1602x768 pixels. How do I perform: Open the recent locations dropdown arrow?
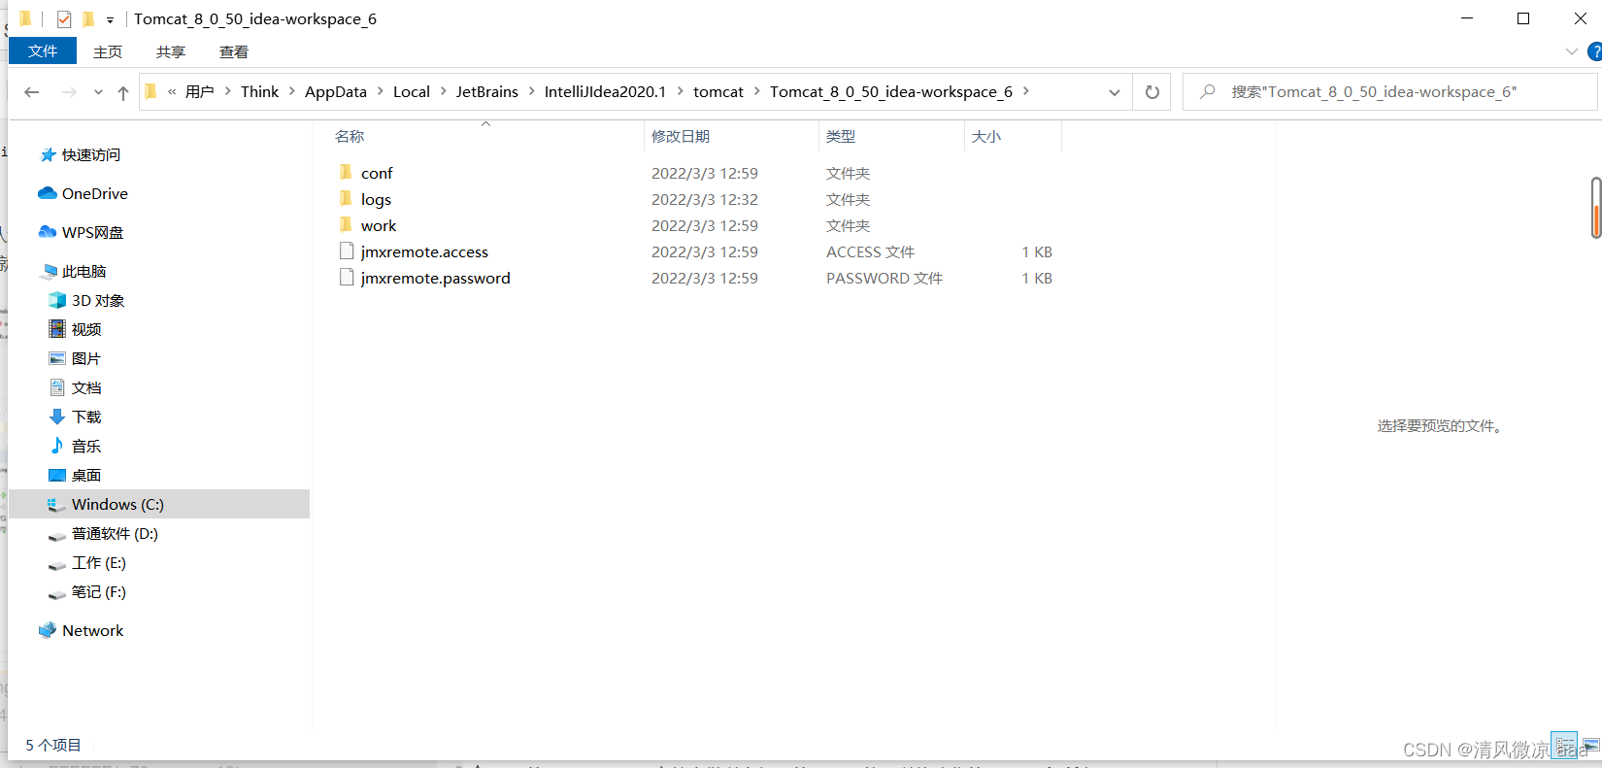(98, 92)
